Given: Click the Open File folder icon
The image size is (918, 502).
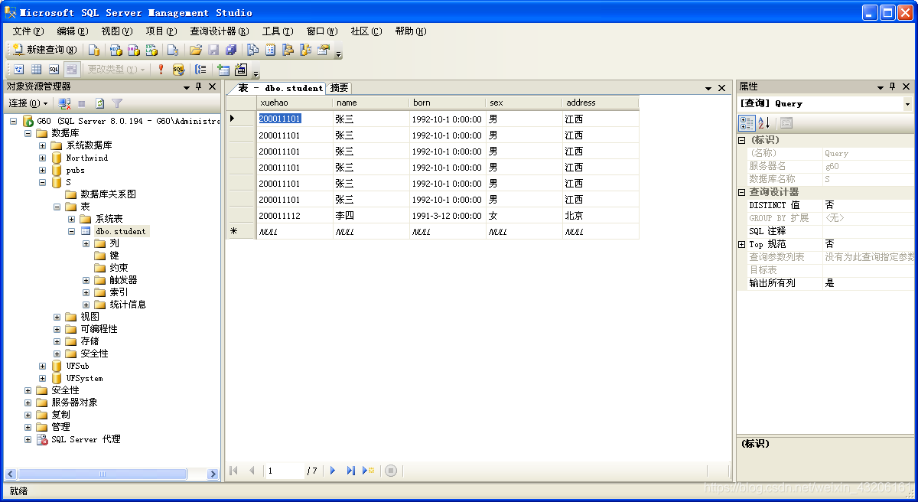Looking at the screenshot, I should 195,50.
